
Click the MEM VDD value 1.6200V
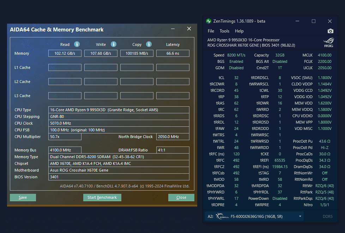pyautogui.click(x=325, y=103)
